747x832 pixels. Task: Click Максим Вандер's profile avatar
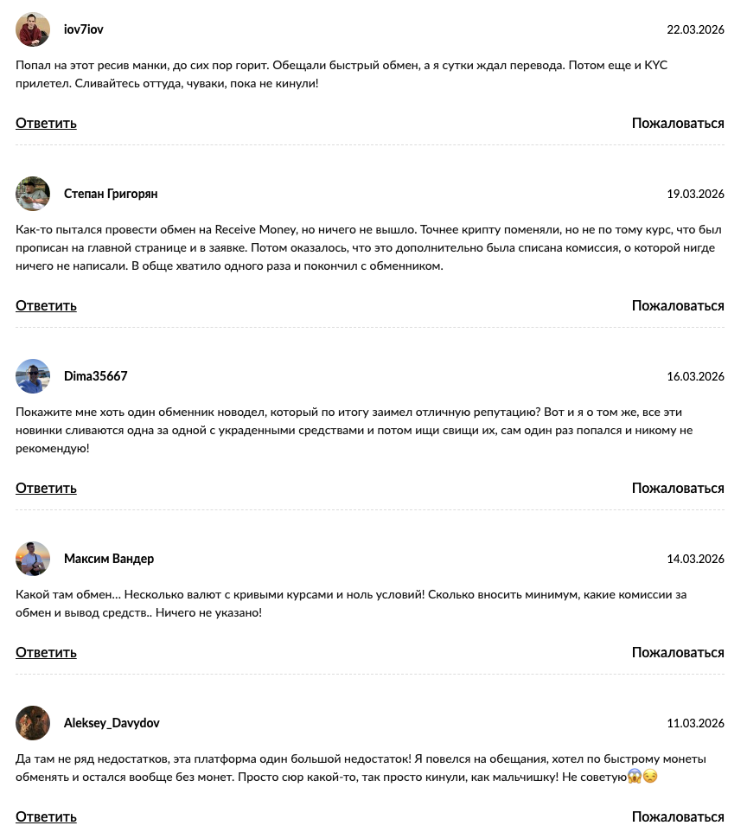(33, 559)
